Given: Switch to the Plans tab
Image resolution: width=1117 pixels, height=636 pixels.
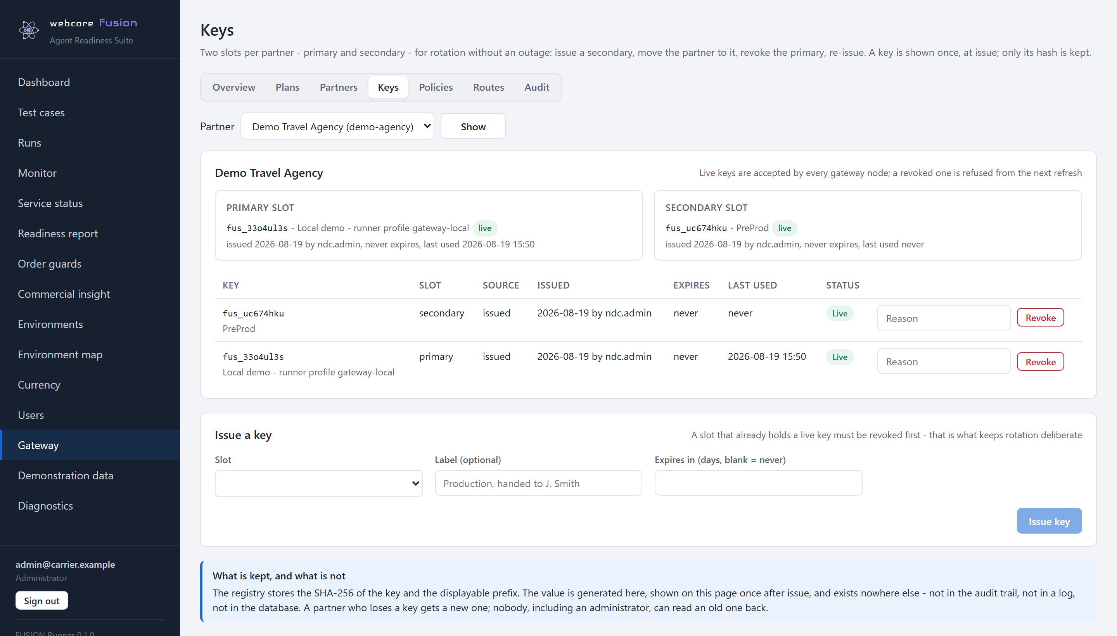Looking at the screenshot, I should pos(287,87).
